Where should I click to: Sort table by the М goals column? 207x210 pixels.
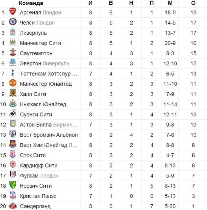170,3
